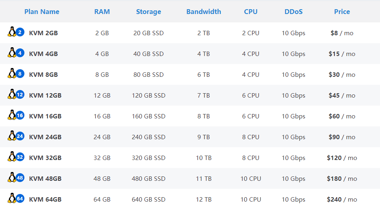Click the penguin icon beside KVM 8GB
The image size is (380, 212).
(x=12, y=73)
